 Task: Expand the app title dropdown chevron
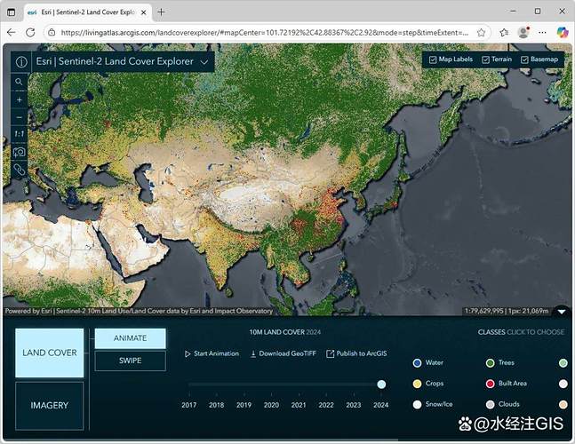204,62
